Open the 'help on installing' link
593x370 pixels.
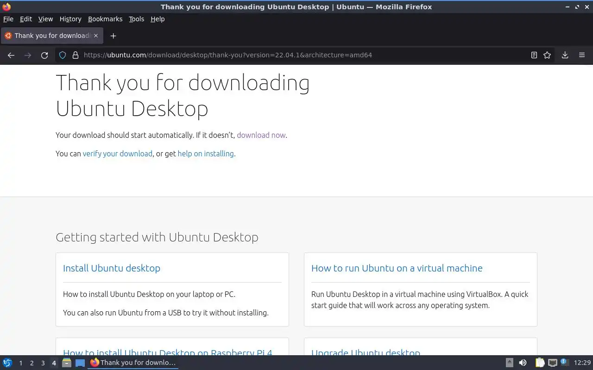[x=206, y=154]
